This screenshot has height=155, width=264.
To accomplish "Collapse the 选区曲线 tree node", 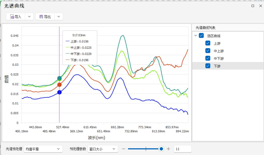I will (x=196, y=36).
